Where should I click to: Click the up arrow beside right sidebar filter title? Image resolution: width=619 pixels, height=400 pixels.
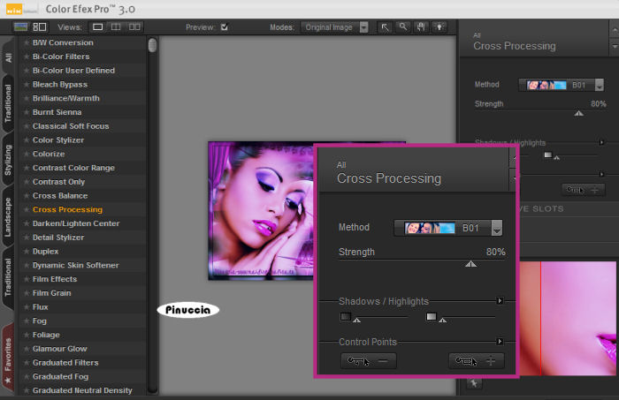tap(615, 30)
